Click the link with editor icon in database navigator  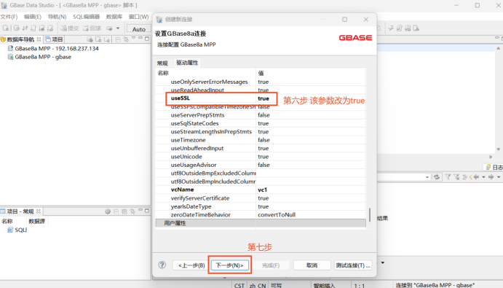126,39
